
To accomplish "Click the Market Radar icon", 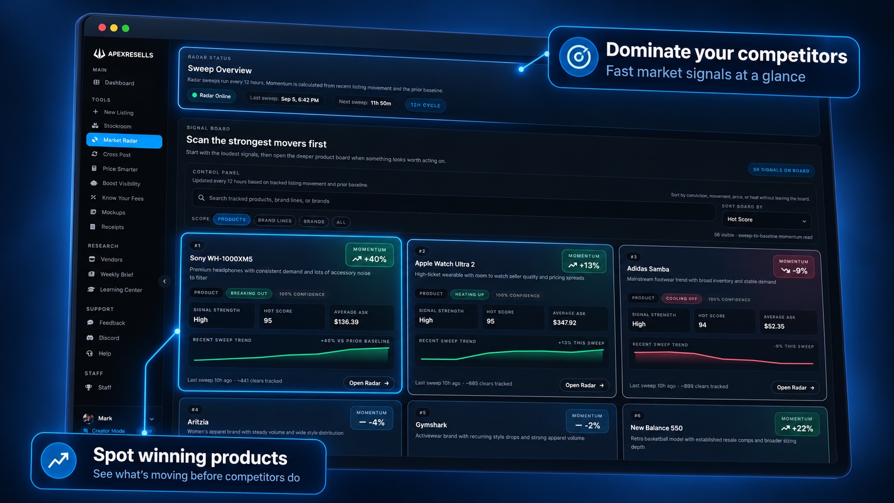I will tap(95, 140).
